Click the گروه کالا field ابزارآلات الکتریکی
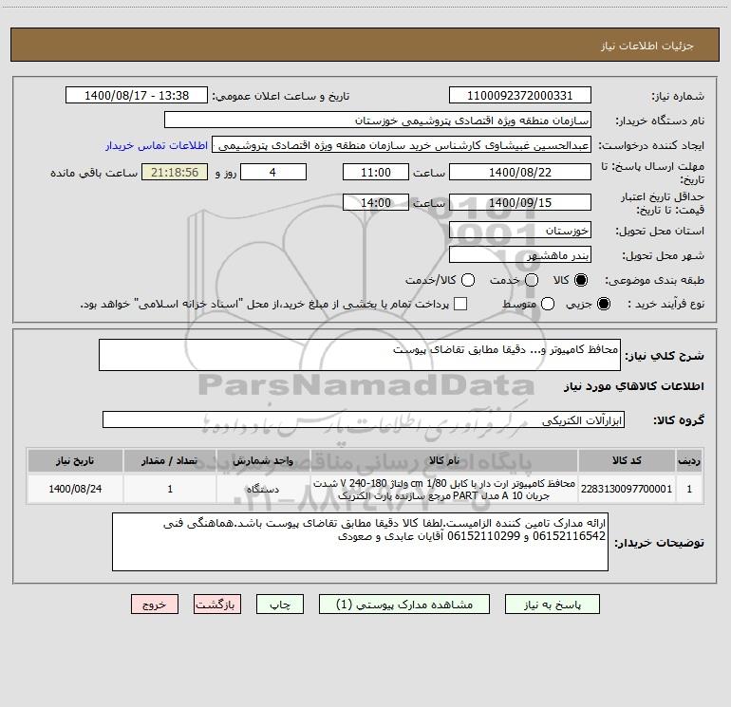 [x=364, y=419]
